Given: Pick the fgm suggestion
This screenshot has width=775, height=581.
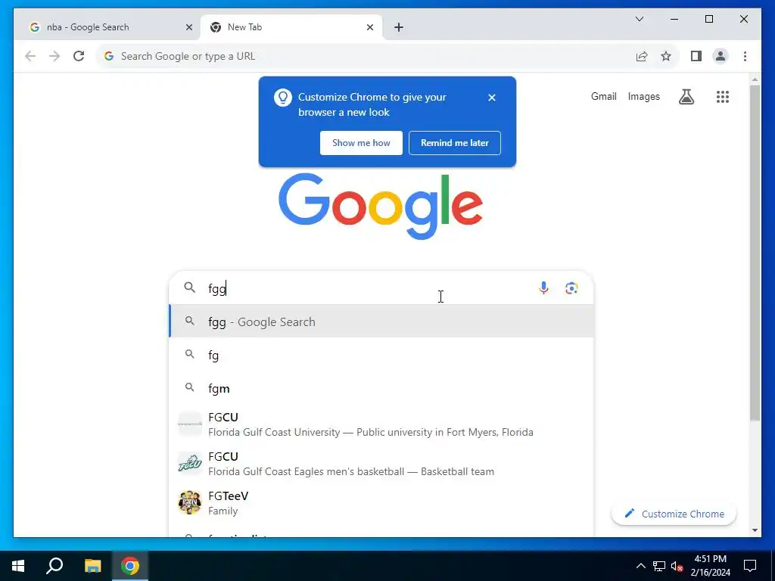Looking at the screenshot, I should (381, 389).
